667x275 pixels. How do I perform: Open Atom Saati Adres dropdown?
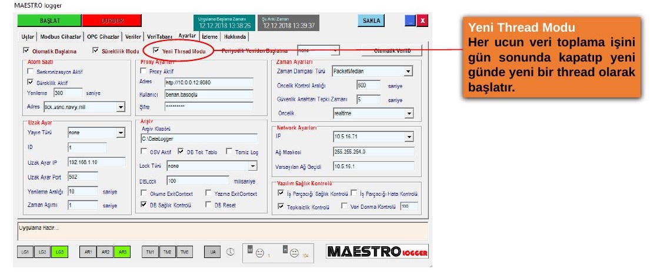(x=121, y=107)
